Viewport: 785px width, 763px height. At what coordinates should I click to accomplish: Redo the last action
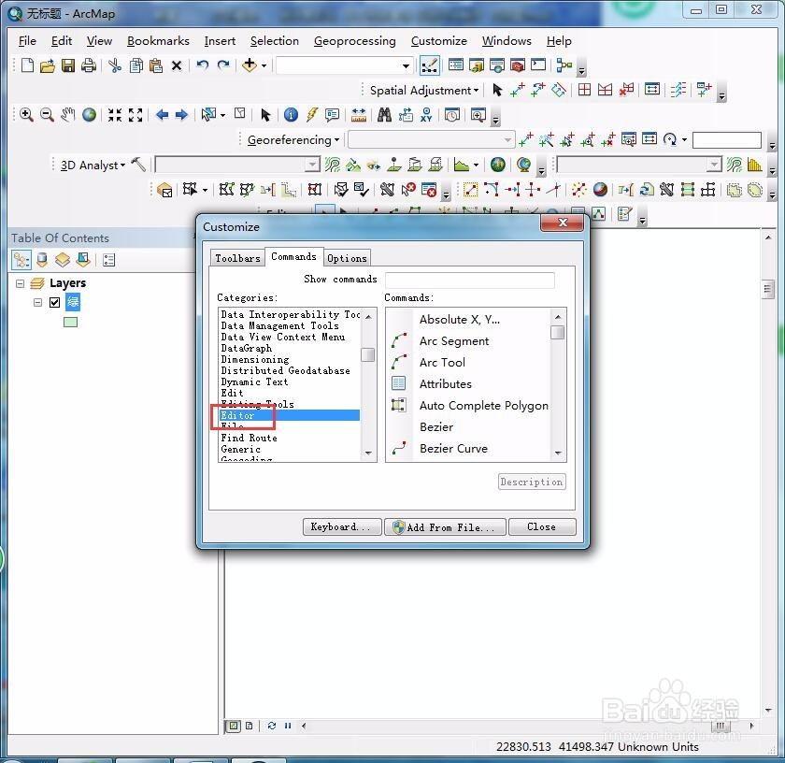coord(222,65)
